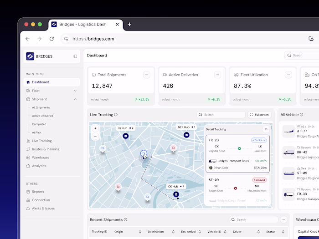Close the Bridges Logistics Dashboard tab
The image size is (319, 239).
tap(118, 25)
